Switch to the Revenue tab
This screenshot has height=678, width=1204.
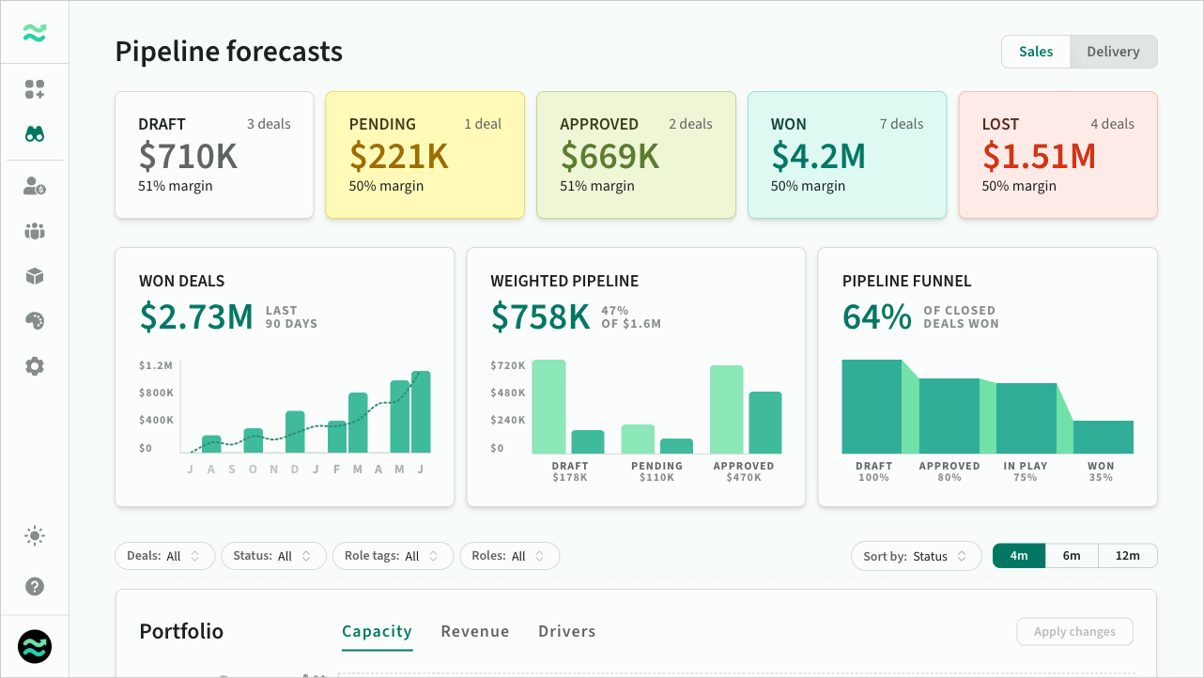coord(475,631)
